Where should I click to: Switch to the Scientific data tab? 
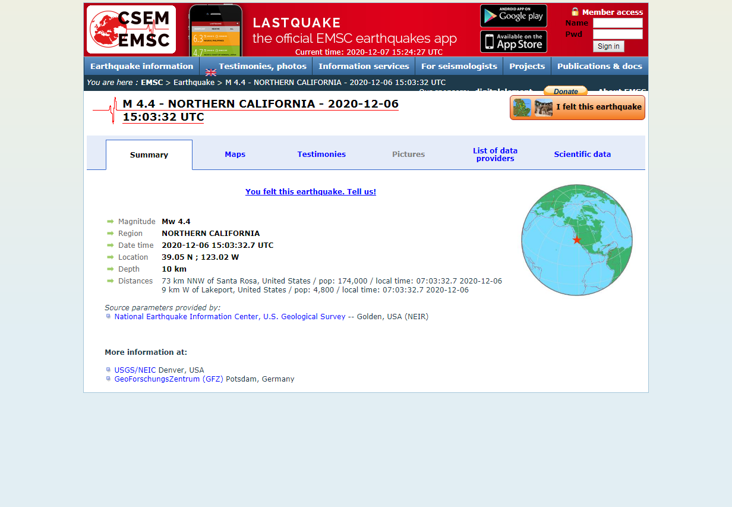click(x=582, y=155)
